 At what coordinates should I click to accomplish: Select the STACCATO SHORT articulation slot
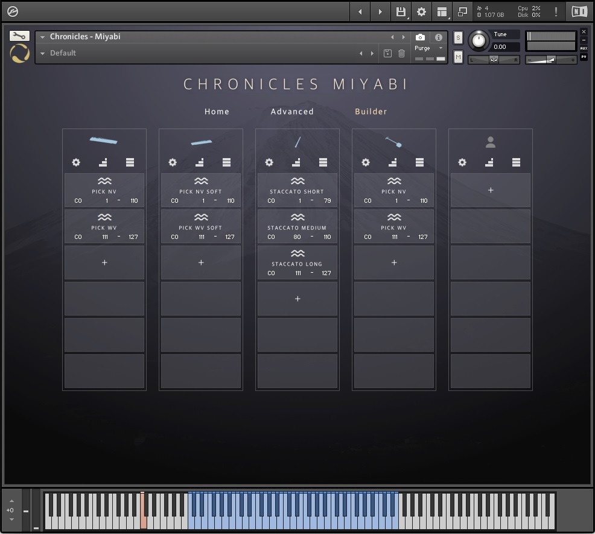click(297, 190)
